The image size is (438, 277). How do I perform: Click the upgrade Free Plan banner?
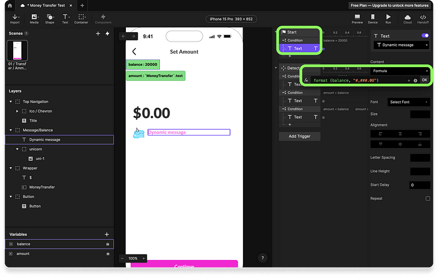389,5
